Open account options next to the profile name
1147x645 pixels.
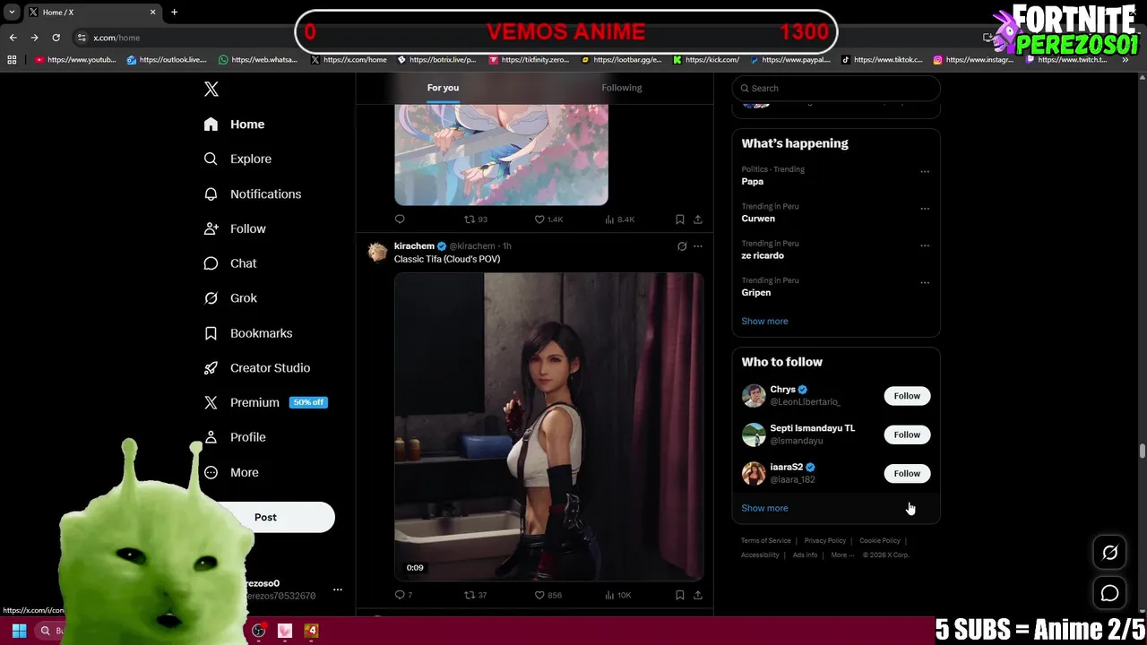pyautogui.click(x=338, y=589)
